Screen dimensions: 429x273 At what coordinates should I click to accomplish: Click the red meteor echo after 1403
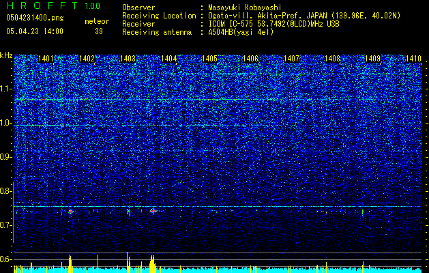[128, 212]
